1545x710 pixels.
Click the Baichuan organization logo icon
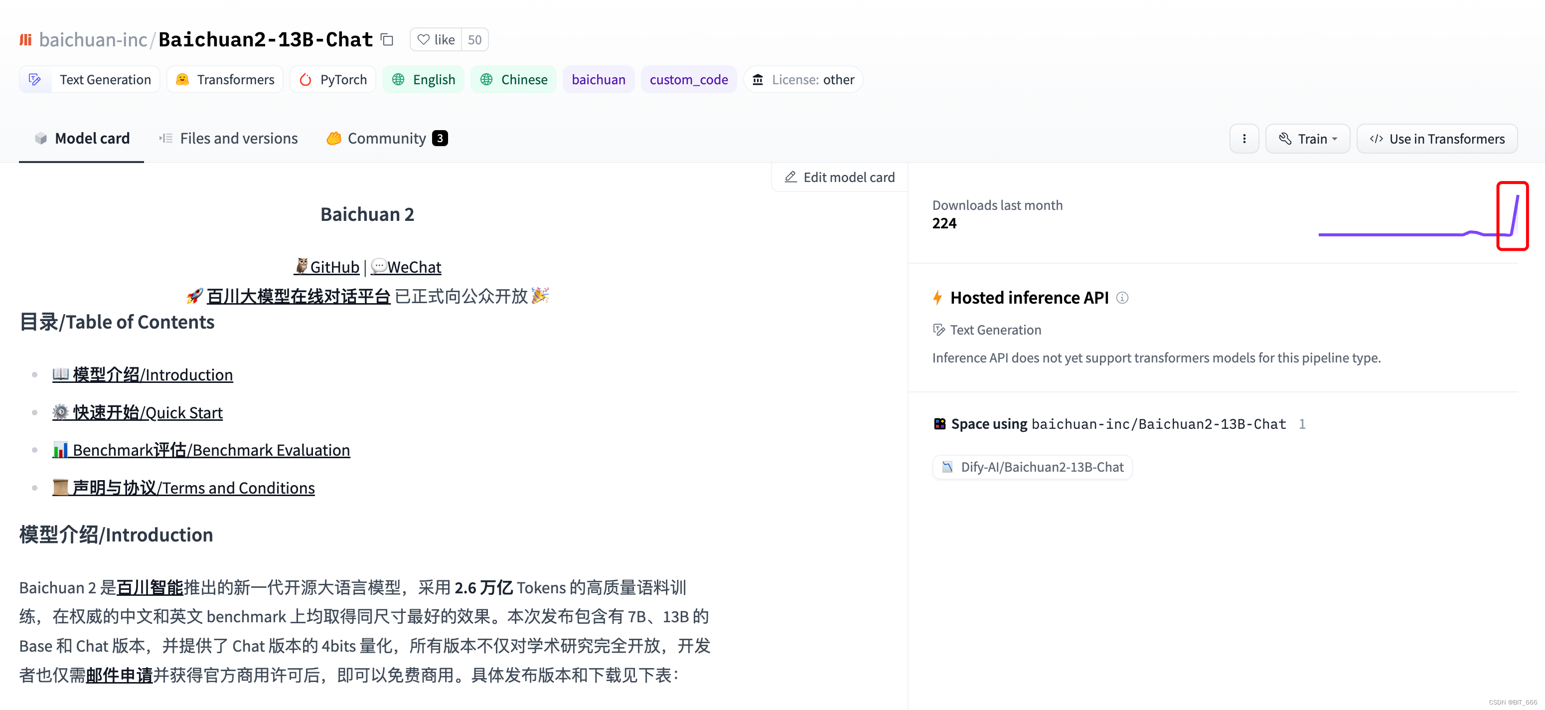tap(25, 39)
